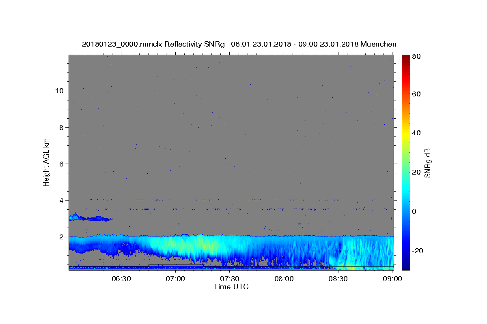This screenshot has width=487, height=324.
Task: Click the yellow-green reflectivity maximum near 07:10
Action: 187,244
